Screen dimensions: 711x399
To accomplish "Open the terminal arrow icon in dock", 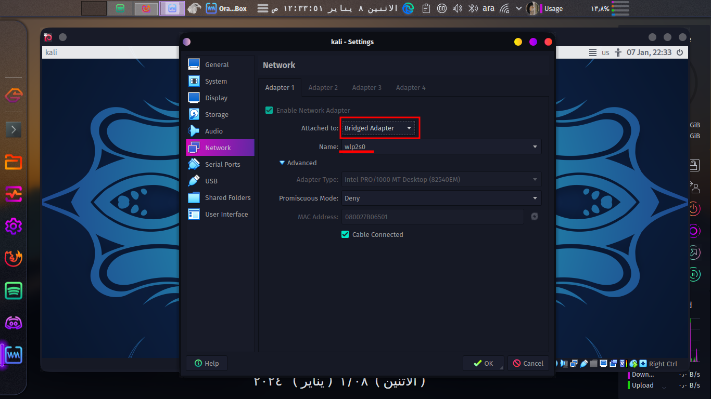I will 14,129.
